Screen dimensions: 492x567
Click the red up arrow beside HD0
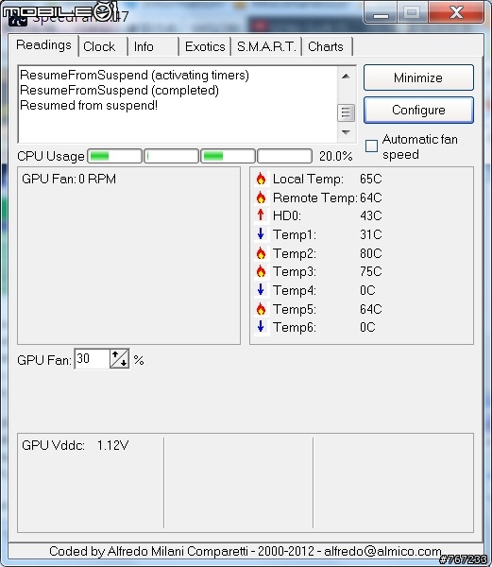261,215
